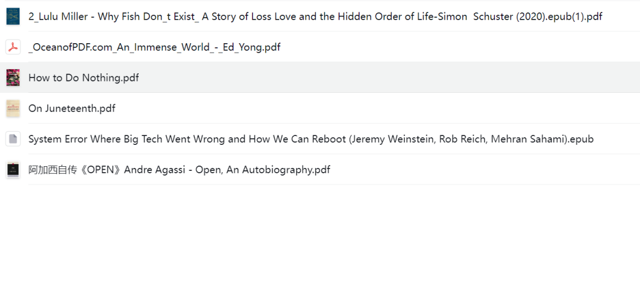Click the On Juneteenth book cover icon
This screenshot has height=285, width=640.
13,108
